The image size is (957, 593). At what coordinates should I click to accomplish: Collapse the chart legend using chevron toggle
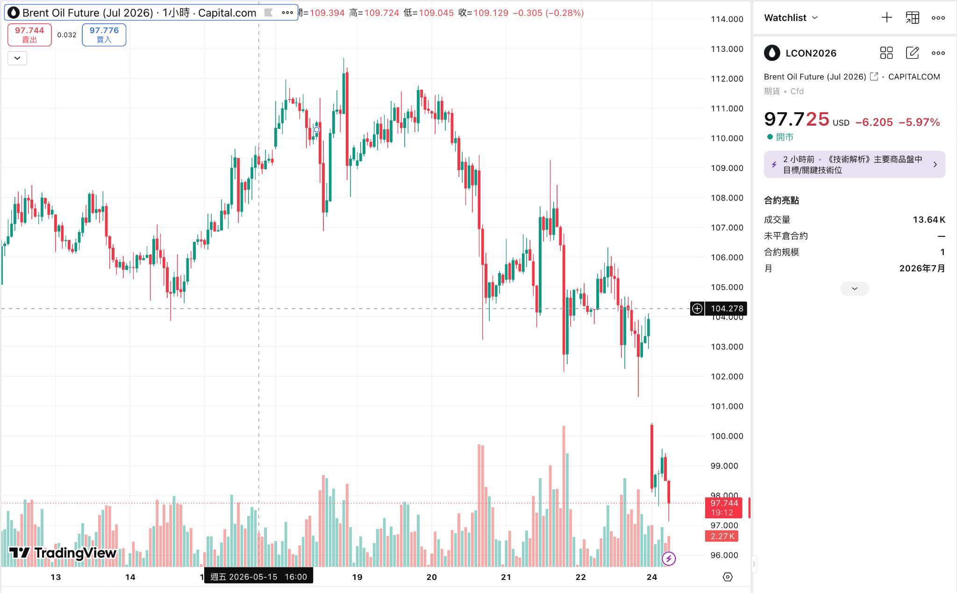point(17,58)
